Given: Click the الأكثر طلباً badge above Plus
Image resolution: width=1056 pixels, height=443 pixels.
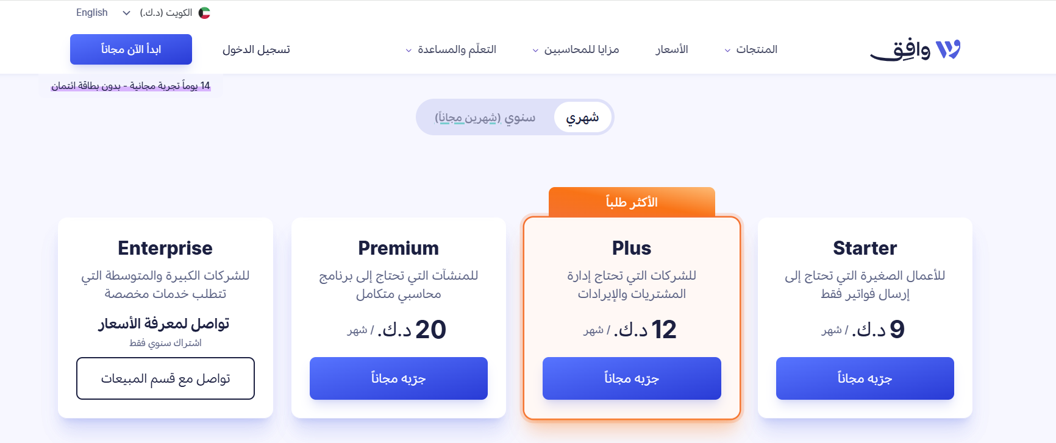Looking at the screenshot, I should coord(632,202).
